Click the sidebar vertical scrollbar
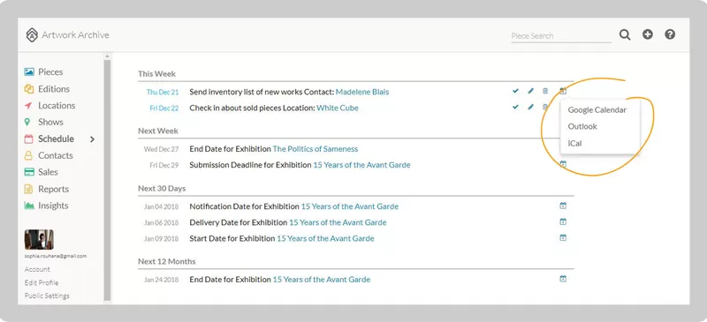The image size is (707, 322). click(x=107, y=179)
